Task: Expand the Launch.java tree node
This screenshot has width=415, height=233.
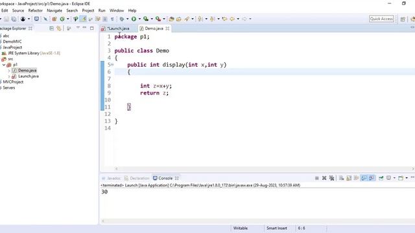Action: (x=9, y=76)
